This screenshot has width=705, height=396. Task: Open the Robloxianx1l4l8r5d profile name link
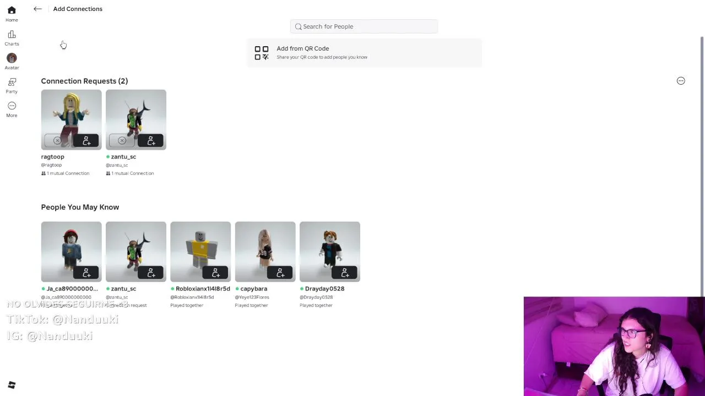tap(203, 289)
